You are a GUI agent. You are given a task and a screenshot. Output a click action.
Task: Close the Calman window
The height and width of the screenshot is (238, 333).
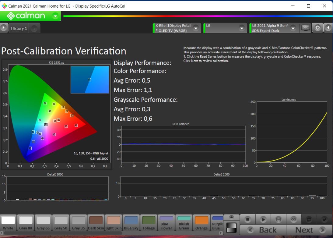[x=324, y=6]
